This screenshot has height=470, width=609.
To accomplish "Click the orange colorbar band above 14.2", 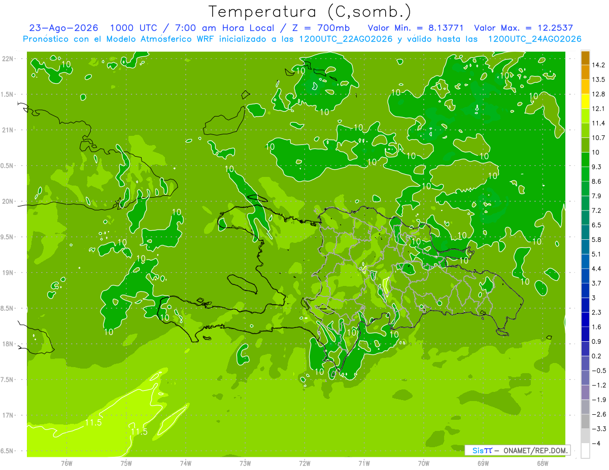I will point(585,58).
